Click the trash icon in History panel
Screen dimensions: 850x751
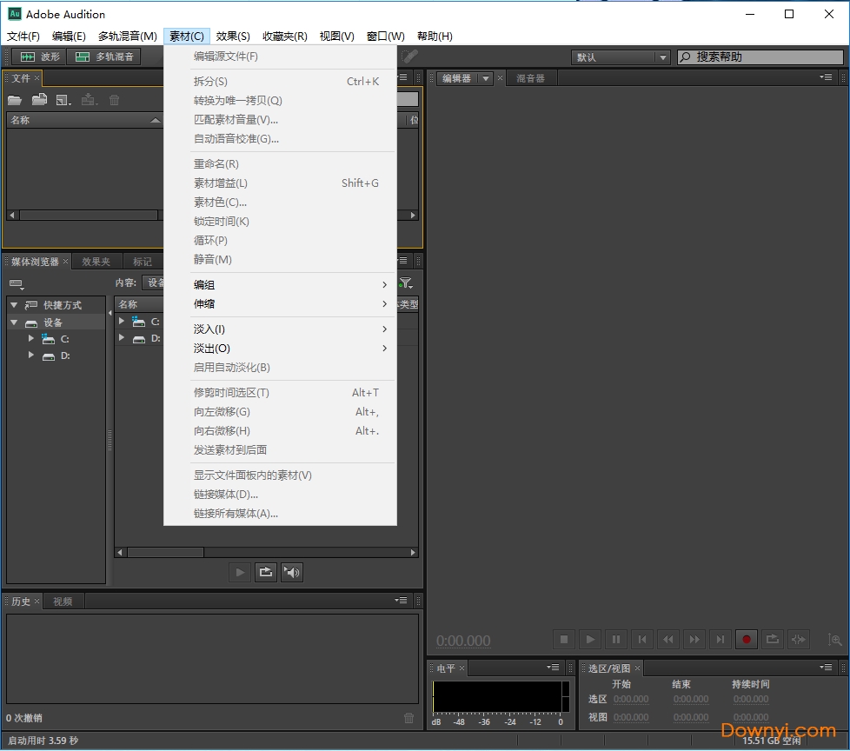[408, 718]
